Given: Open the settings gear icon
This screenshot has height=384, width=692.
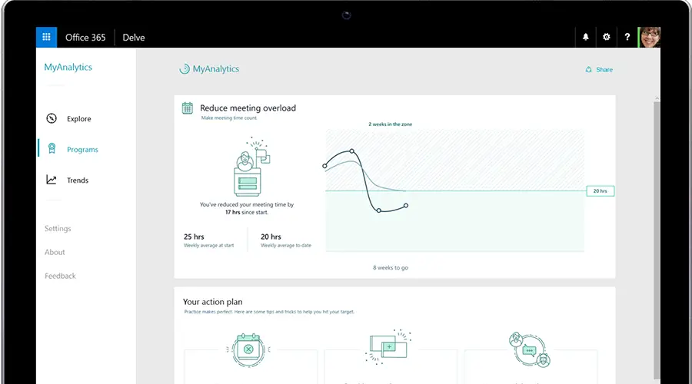Looking at the screenshot, I should point(607,37).
